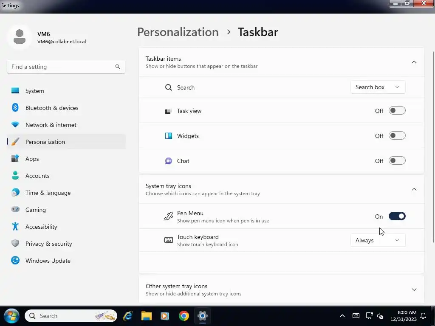The width and height of the screenshot is (435, 326).
Task: Switch on the Chat toggle
Action: tap(397, 160)
